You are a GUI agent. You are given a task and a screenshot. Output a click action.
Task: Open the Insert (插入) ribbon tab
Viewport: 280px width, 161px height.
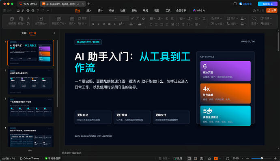tap(89, 11)
